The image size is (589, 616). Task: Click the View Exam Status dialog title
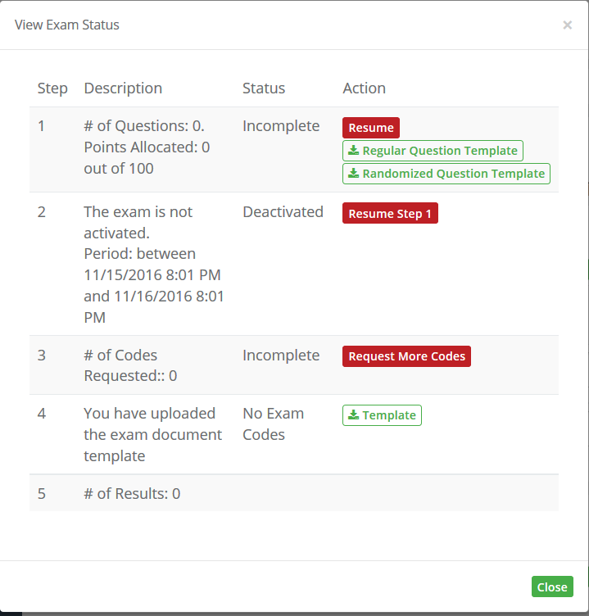(x=67, y=25)
